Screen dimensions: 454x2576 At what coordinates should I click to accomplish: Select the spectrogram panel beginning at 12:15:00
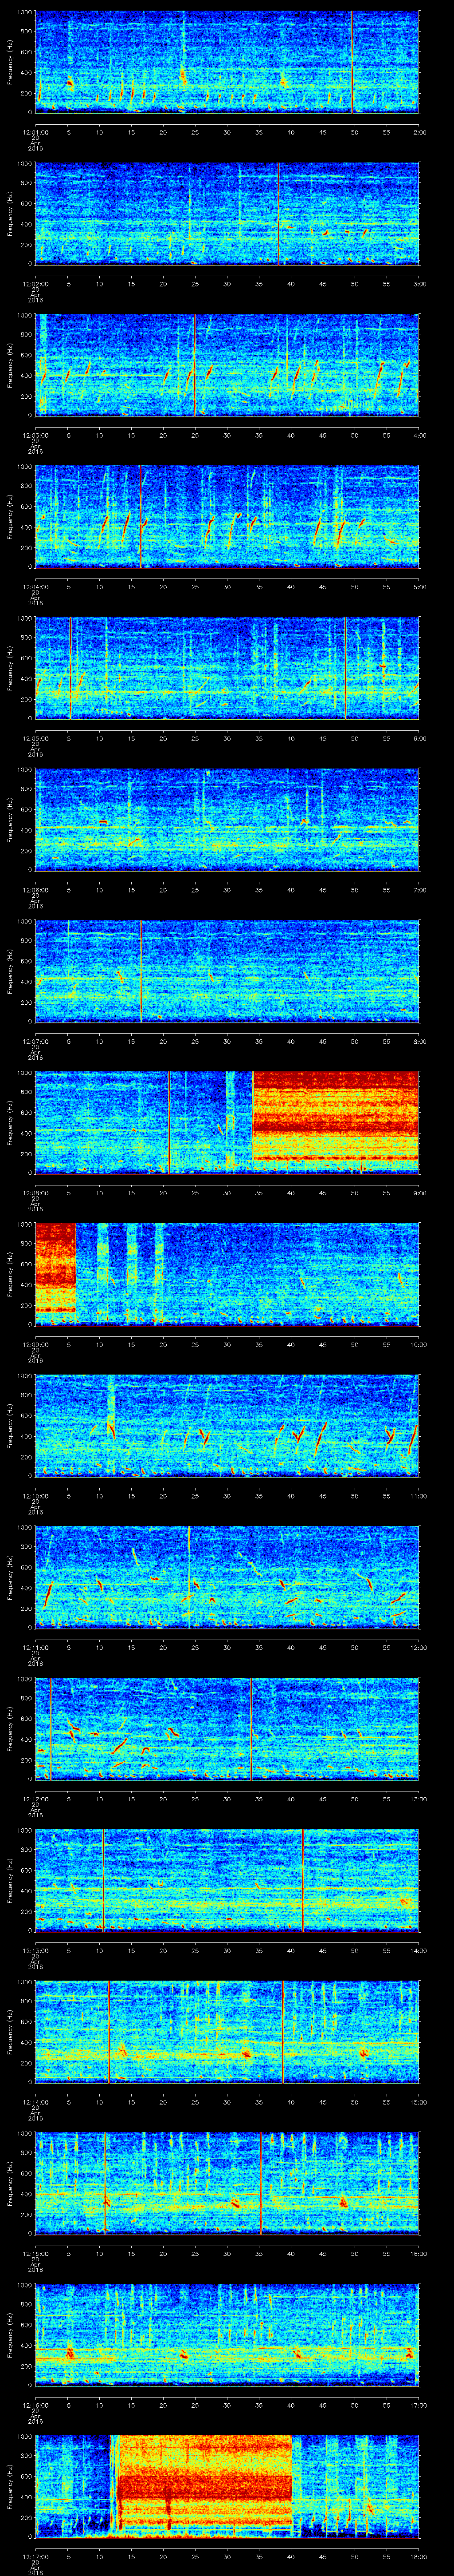(x=227, y=2183)
